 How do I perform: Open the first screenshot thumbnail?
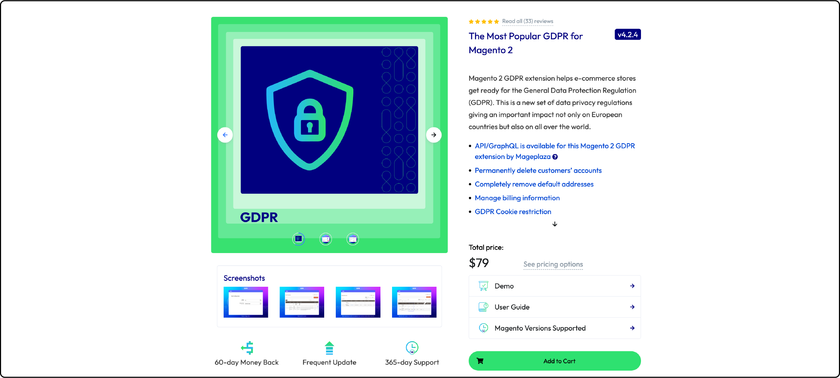coord(246,302)
